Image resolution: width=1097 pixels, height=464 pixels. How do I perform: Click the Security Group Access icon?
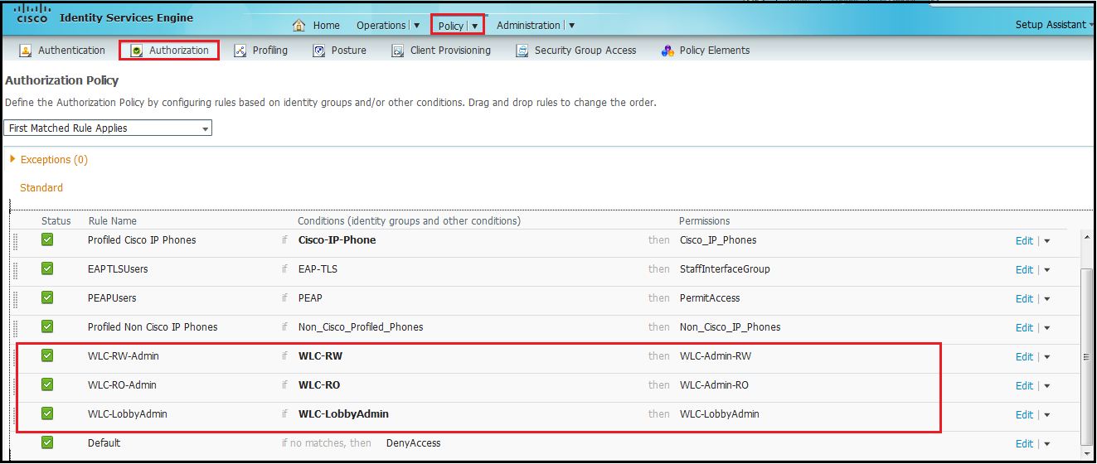pos(522,51)
